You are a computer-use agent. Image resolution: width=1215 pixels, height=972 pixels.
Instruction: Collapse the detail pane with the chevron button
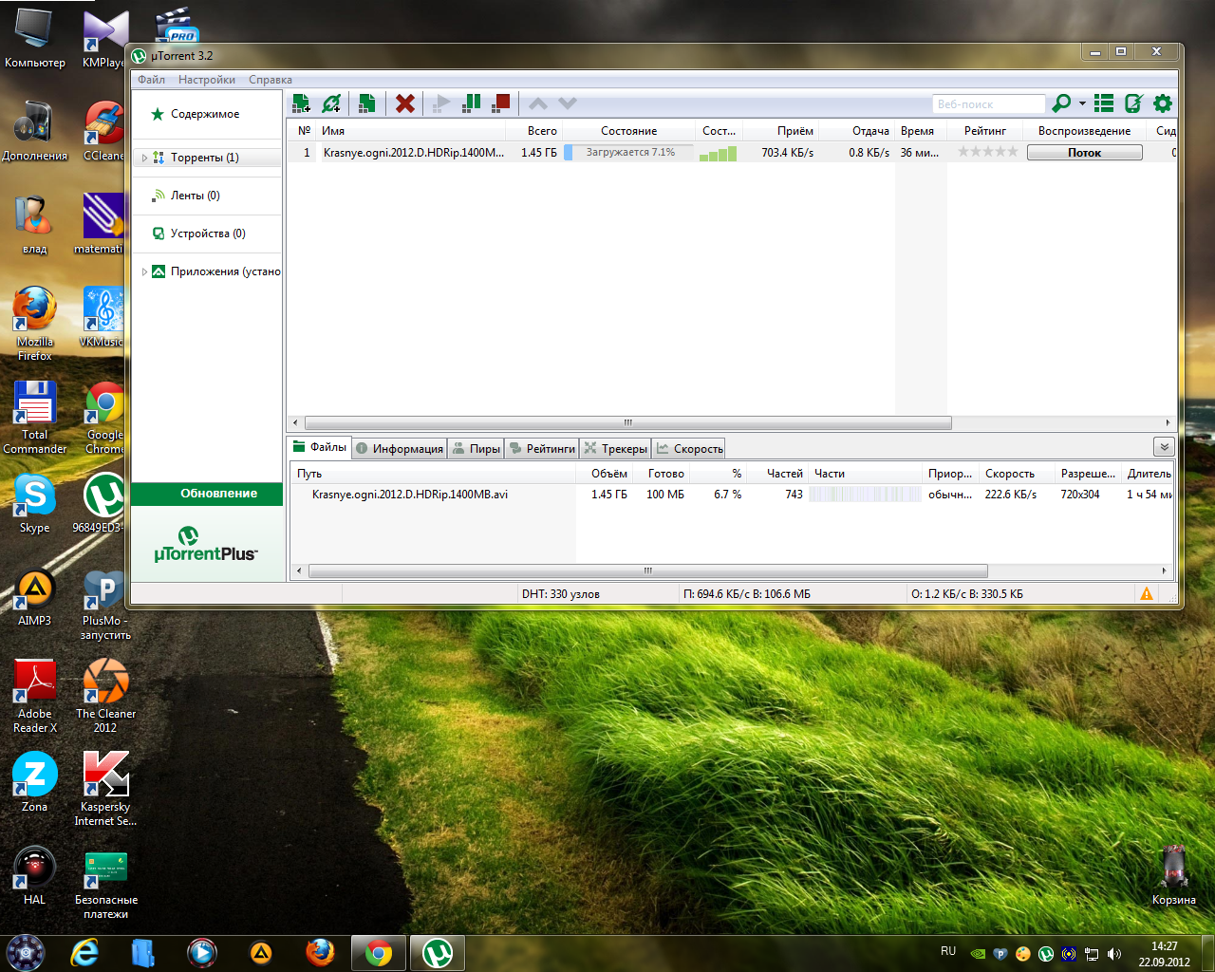click(1164, 447)
